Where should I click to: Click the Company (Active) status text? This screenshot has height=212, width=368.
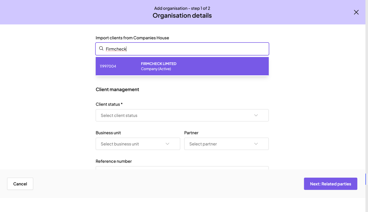point(156,69)
